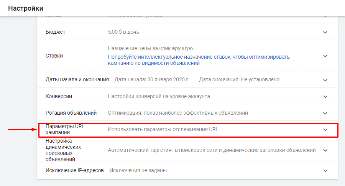Image resolution: width=345 pixels, height=186 pixels.
Task: Click chevron beside Даты начала и окончания
Action: (x=325, y=80)
